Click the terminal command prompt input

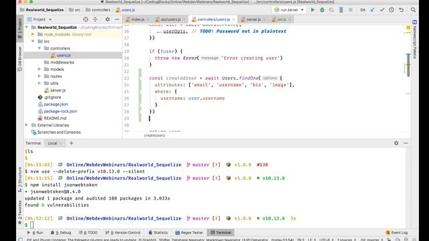point(32,225)
